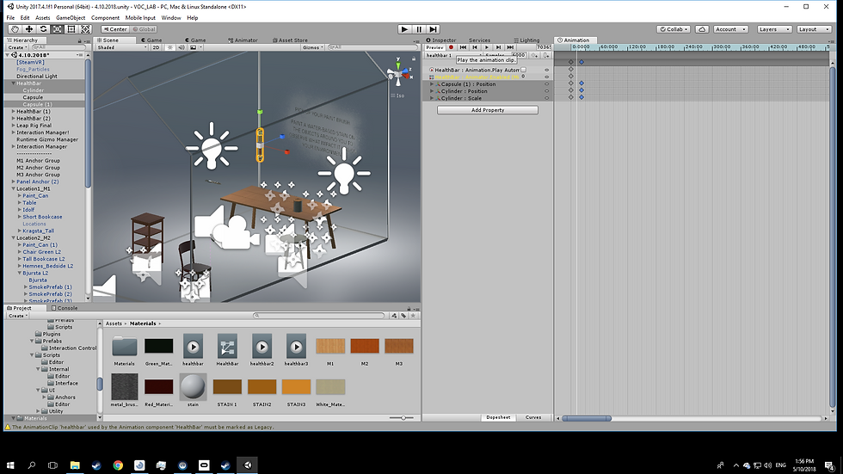Screen dimensions: 843x474
Task: Open the Layers dropdown
Action: click(x=772, y=29)
